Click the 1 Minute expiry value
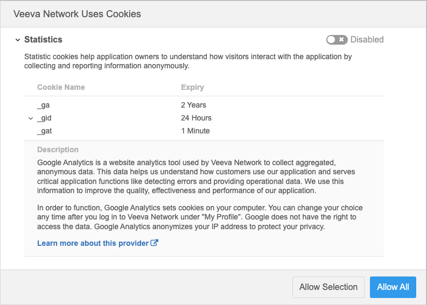 195,131
